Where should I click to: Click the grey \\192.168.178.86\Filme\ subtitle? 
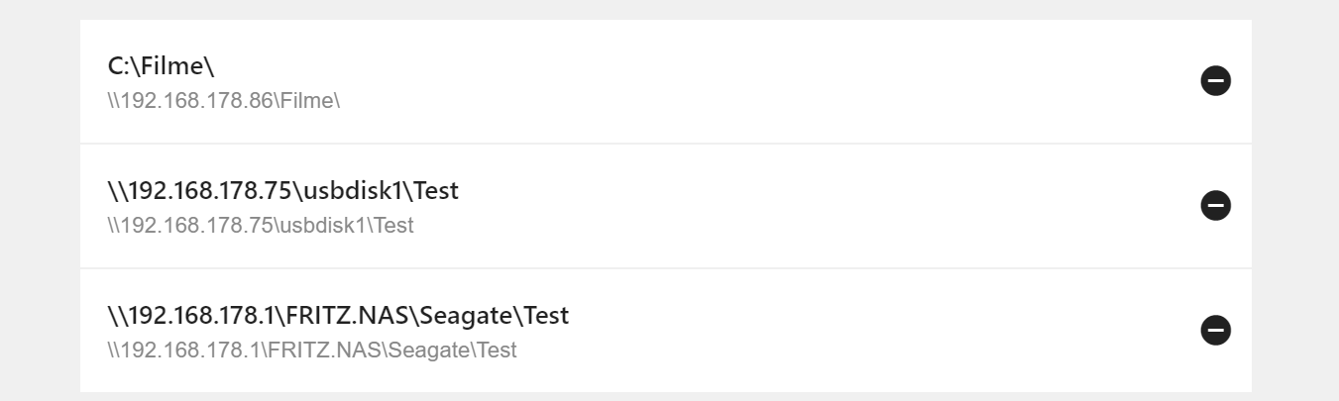tap(224, 100)
